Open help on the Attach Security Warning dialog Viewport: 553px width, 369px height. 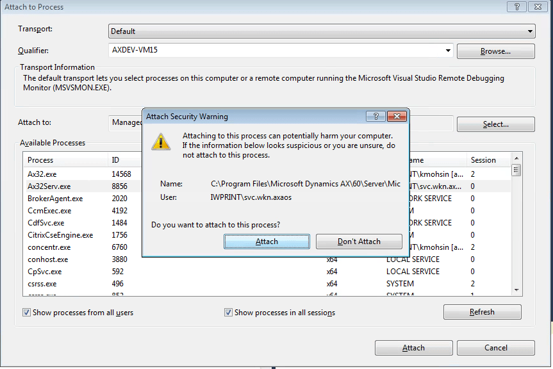[x=376, y=117]
